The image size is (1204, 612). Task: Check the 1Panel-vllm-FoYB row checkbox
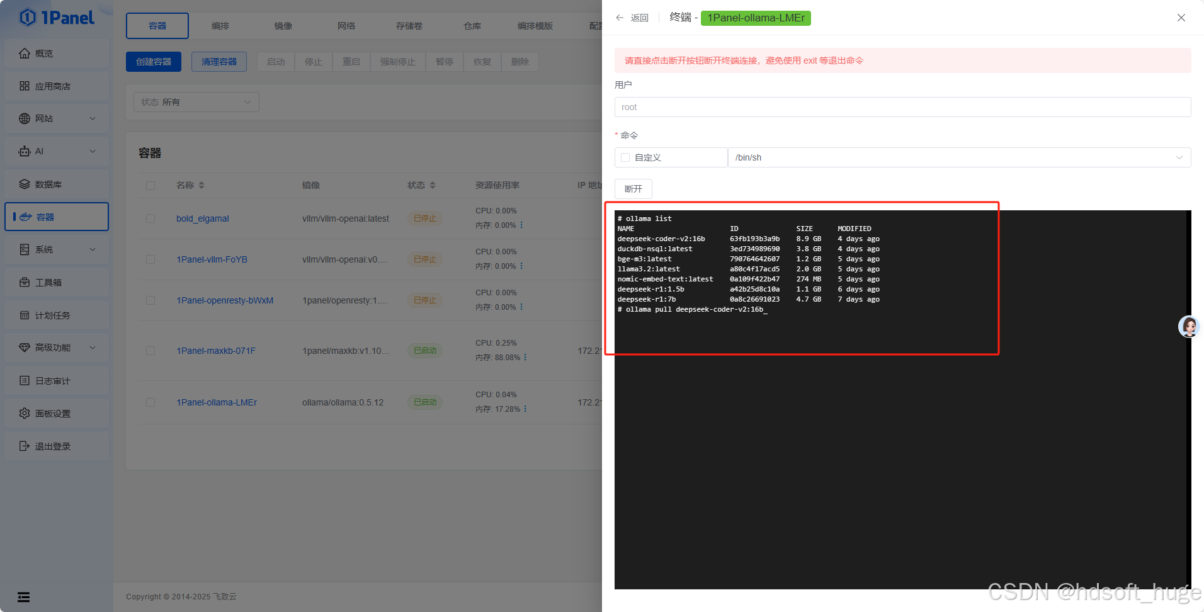tap(150, 259)
